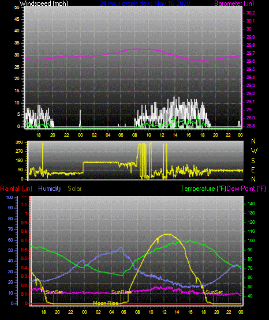This screenshot has width=269, height=320.
Task: Click the Humidity legend label
Action: tap(50, 189)
